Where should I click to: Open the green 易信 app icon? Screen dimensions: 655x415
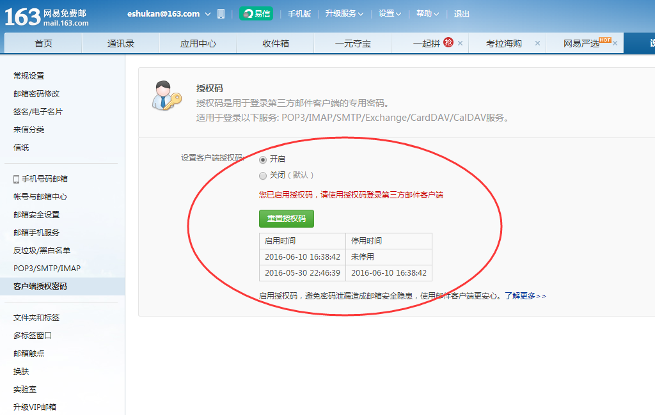(256, 13)
